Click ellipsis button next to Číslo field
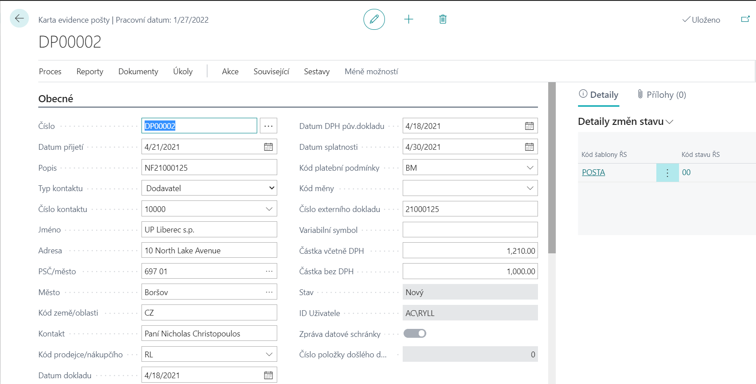This screenshot has height=384, width=756. 268,126
